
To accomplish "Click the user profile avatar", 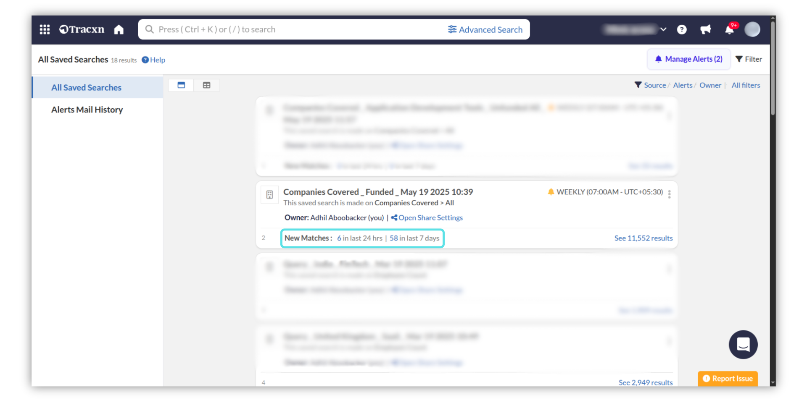I will point(752,30).
